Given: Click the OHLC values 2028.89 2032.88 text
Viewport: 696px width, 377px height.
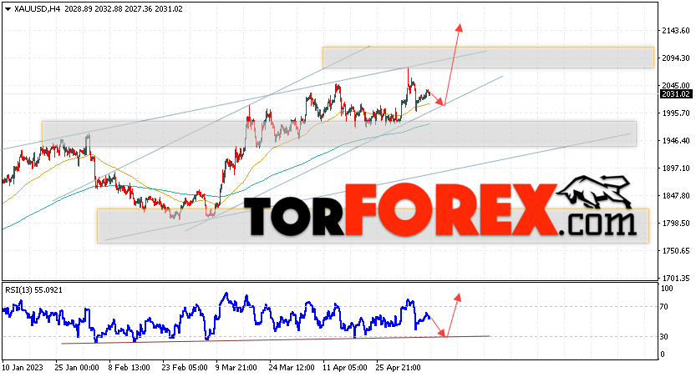Looking at the screenshot, I should coord(94,9).
